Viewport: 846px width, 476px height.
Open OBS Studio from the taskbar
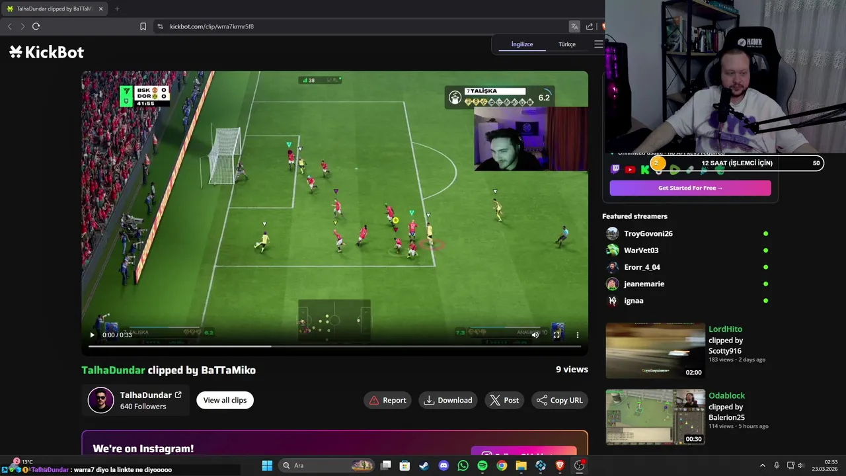(580, 465)
